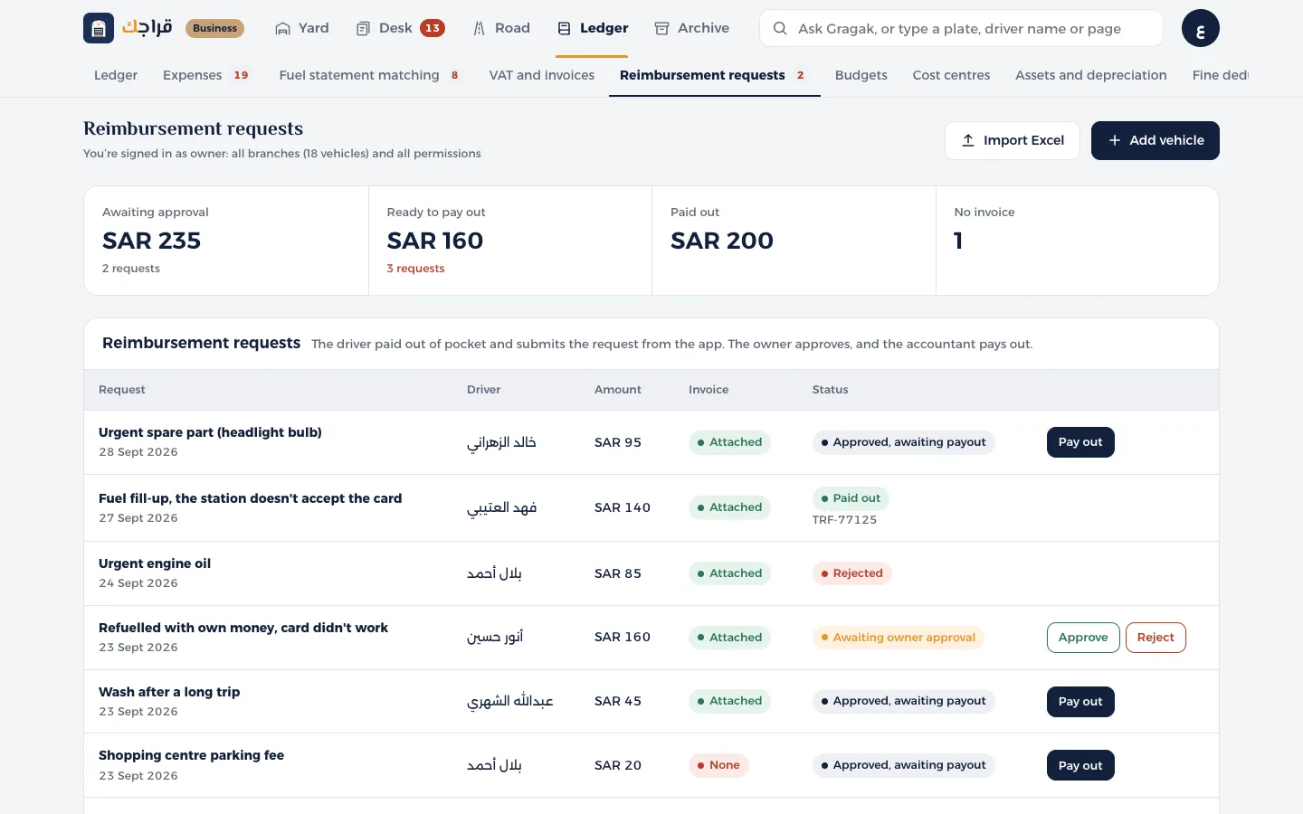
Task: Click the '3 requests' text
Action: click(x=415, y=269)
